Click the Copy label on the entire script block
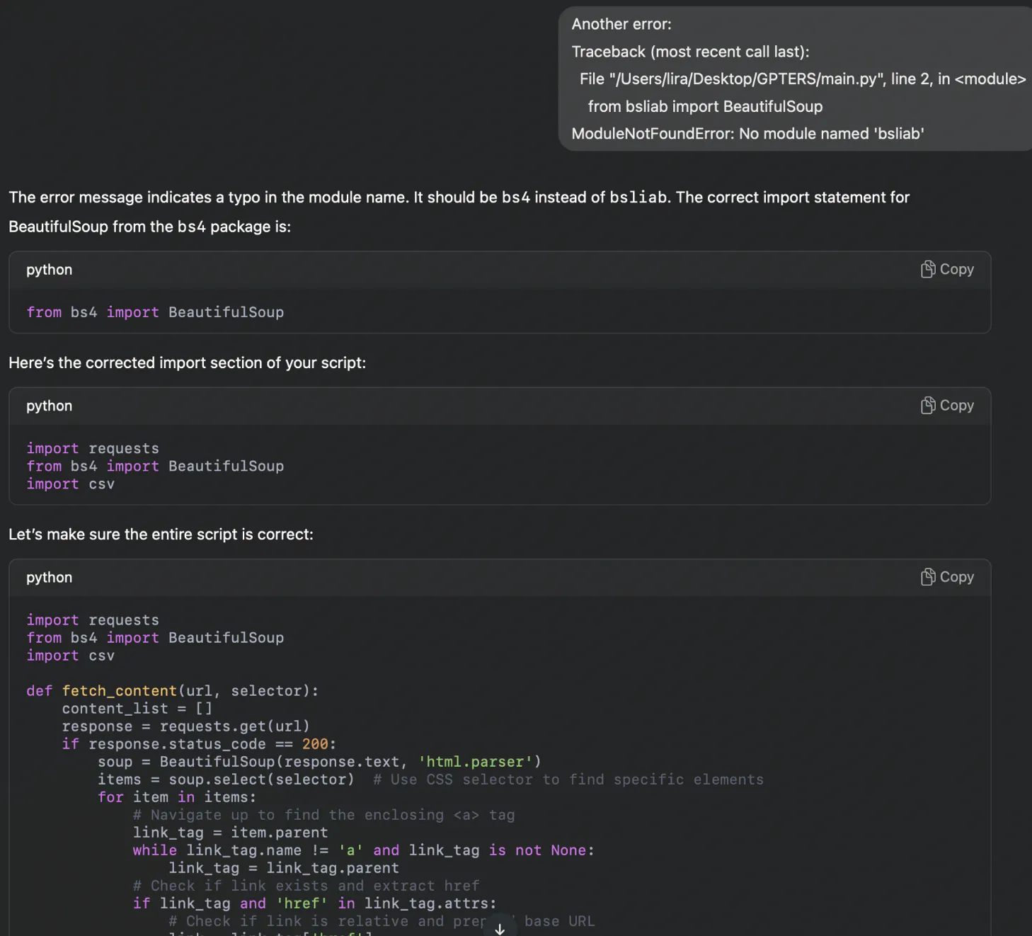Image resolution: width=1032 pixels, height=936 pixels. [956, 578]
